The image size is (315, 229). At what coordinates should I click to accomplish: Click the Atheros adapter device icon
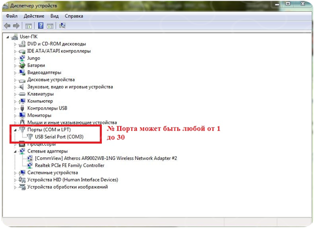[x=30, y=158]
